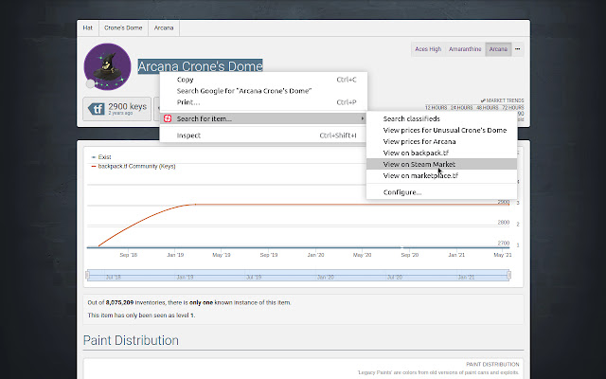Viewport: 606px width, 379px height.
Task: Click the 2900 keys price button
Action: (x=116, y=109)
